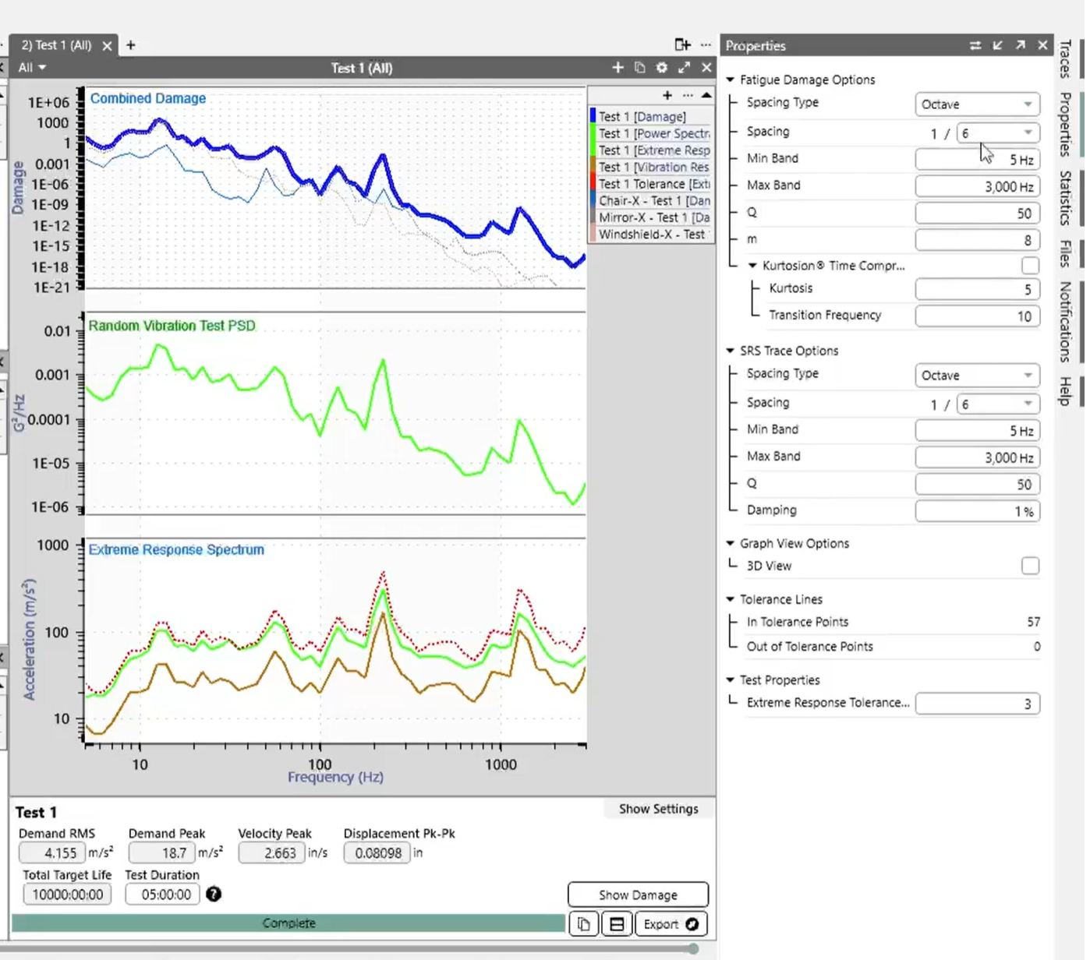Click the Show Damage button
Viewport: 1090px width, 960px height.
(x=638, y=895)
